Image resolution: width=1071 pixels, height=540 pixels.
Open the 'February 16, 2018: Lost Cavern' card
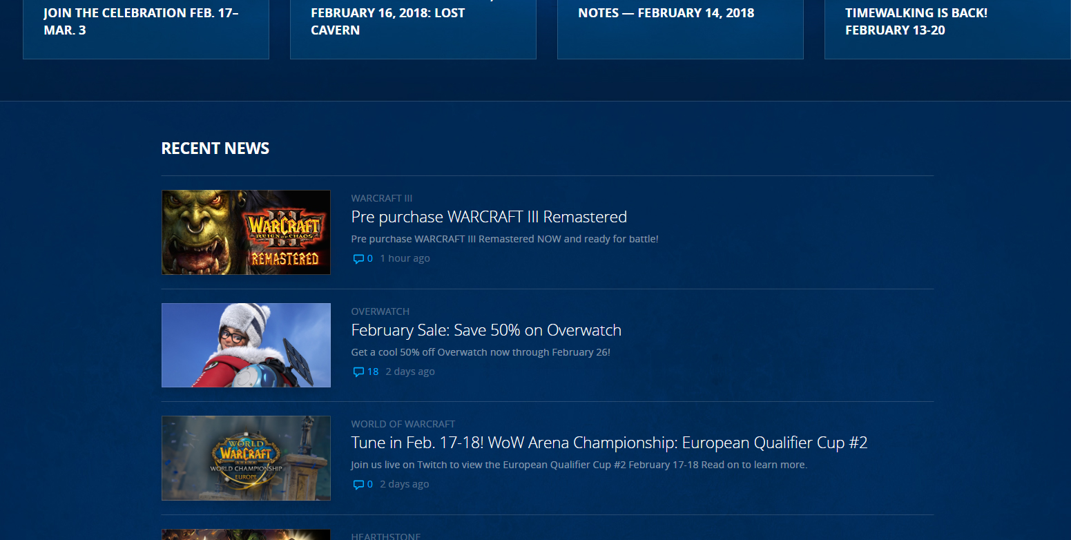(x=413, y=29)
